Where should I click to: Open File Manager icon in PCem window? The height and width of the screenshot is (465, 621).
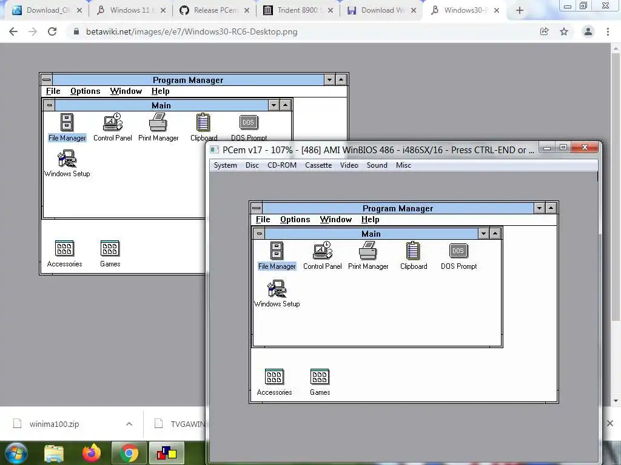click(277, 256)
